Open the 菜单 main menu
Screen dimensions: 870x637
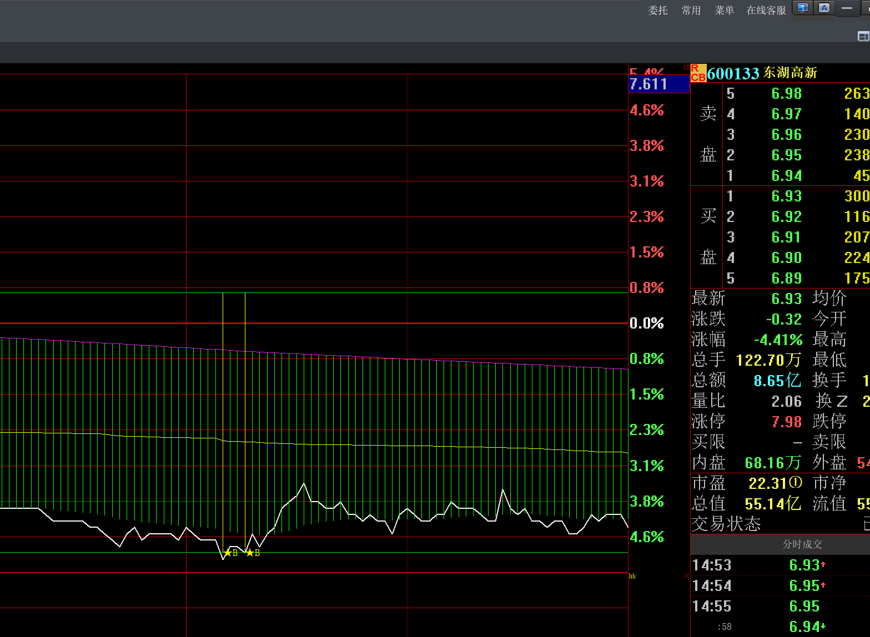[725, 11]
